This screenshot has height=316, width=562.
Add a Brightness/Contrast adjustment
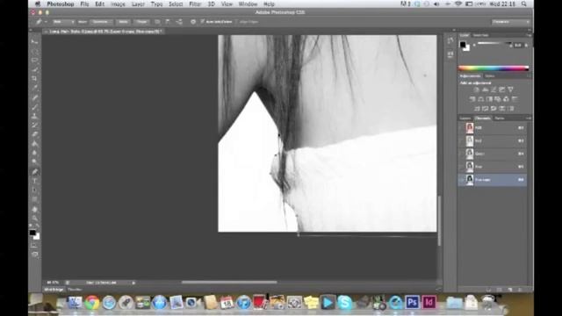(476, 90)
